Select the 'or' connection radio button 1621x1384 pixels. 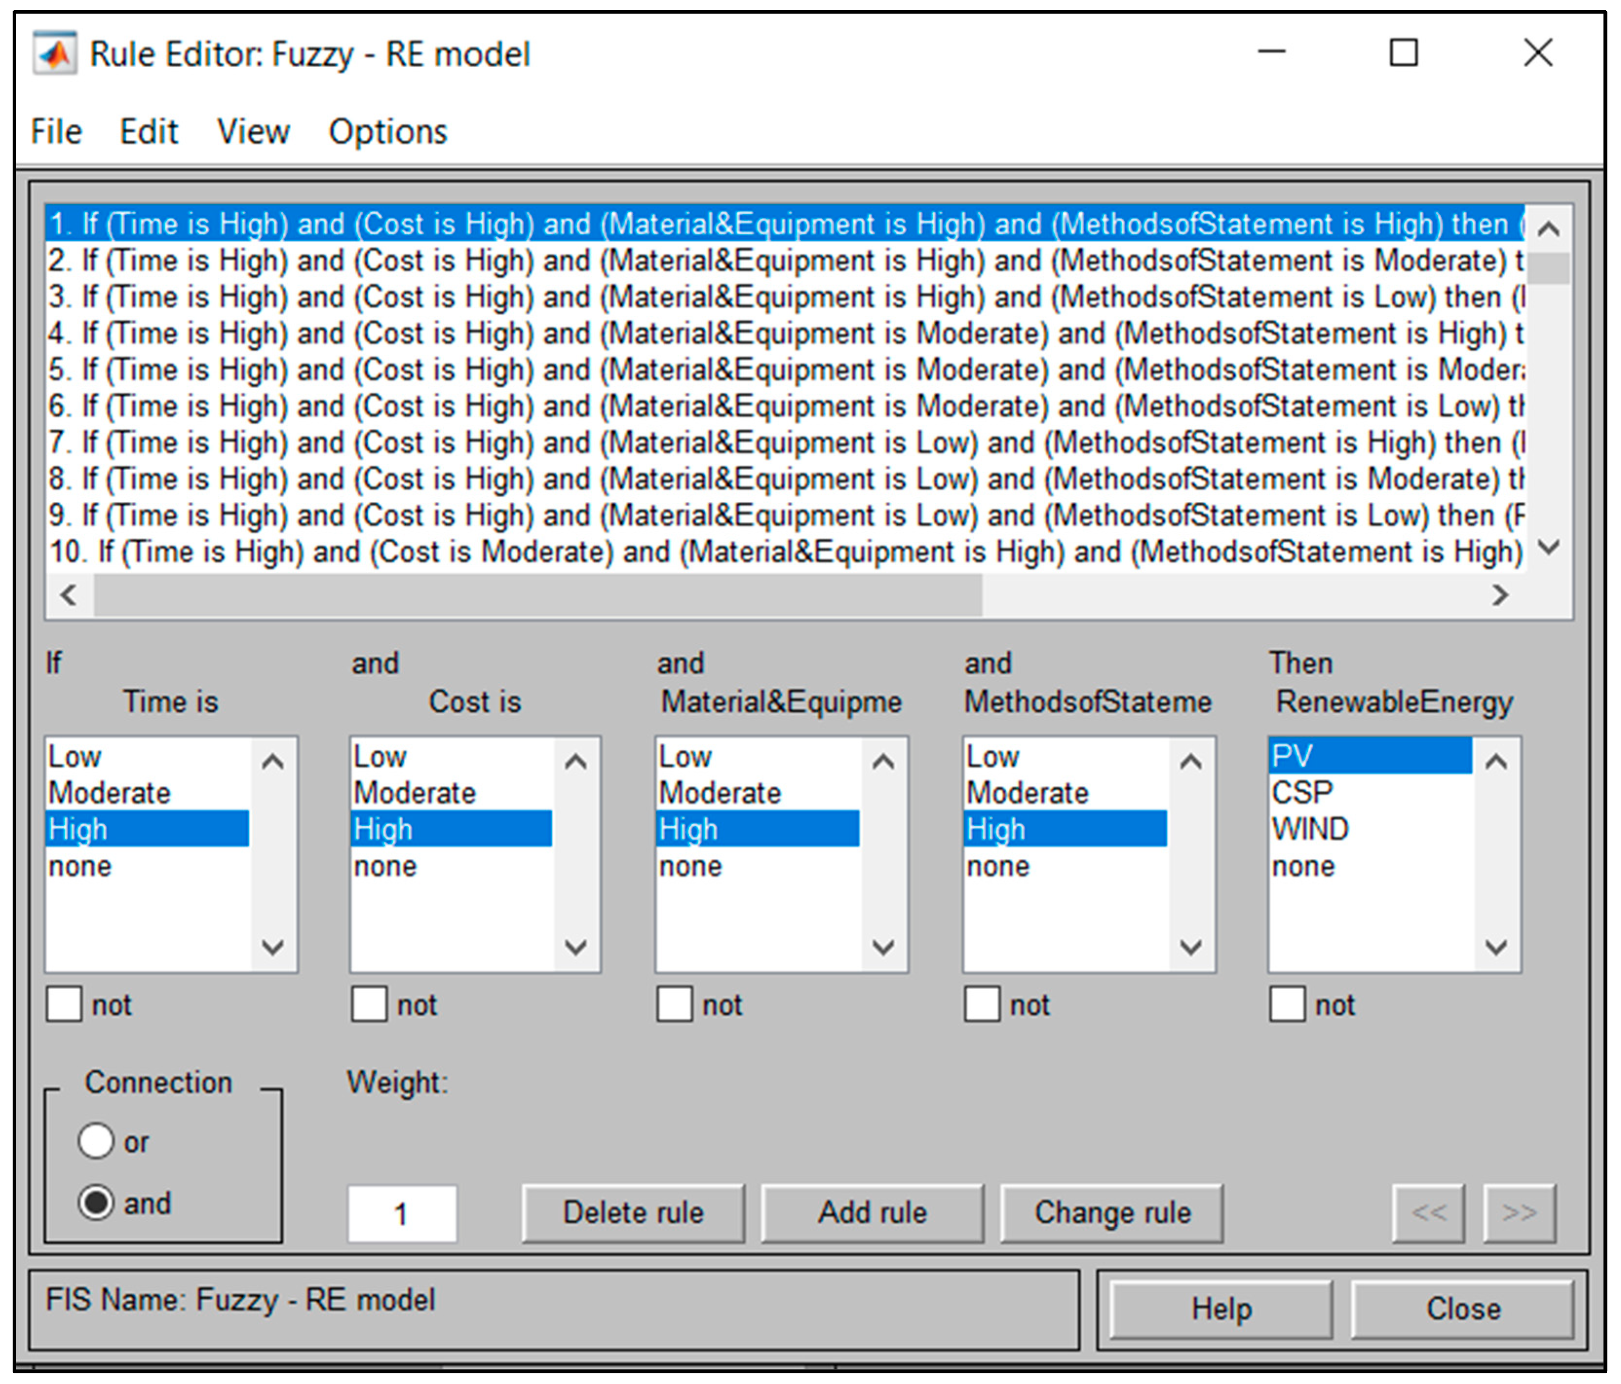click(x=96, y=1141)
